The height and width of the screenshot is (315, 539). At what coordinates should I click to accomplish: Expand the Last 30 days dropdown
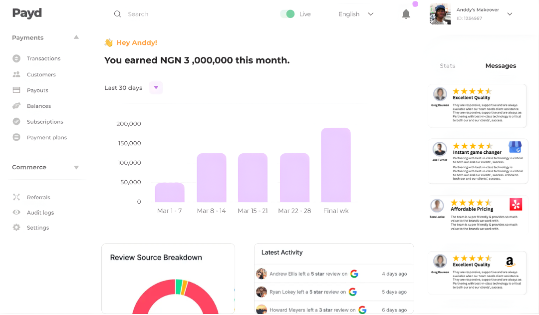[x=156, y=88]
